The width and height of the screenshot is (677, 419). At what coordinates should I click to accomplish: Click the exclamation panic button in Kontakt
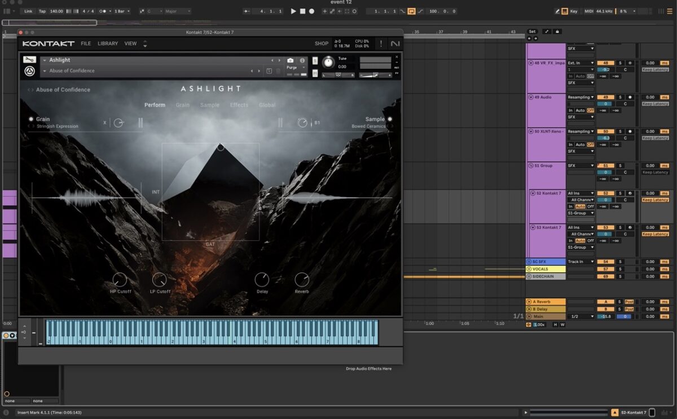click(381, 43)
